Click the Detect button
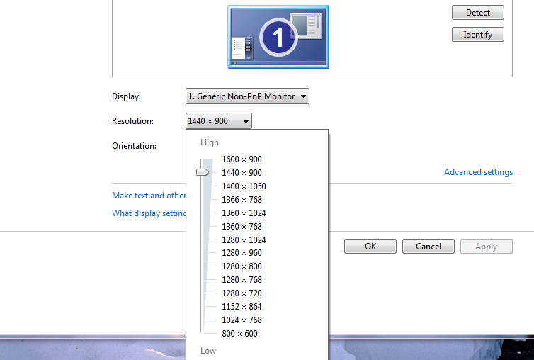The height and width of the screenshot is (360, 534). coord(478,13)
